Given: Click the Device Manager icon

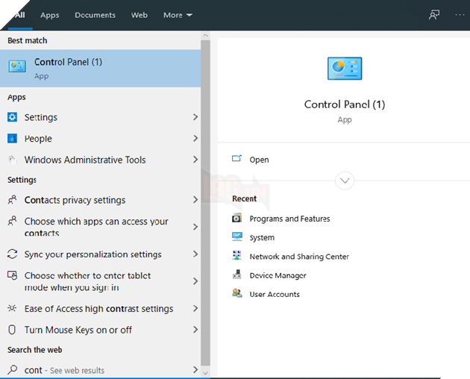Looking at the screenshot, I should click(237, 275).
